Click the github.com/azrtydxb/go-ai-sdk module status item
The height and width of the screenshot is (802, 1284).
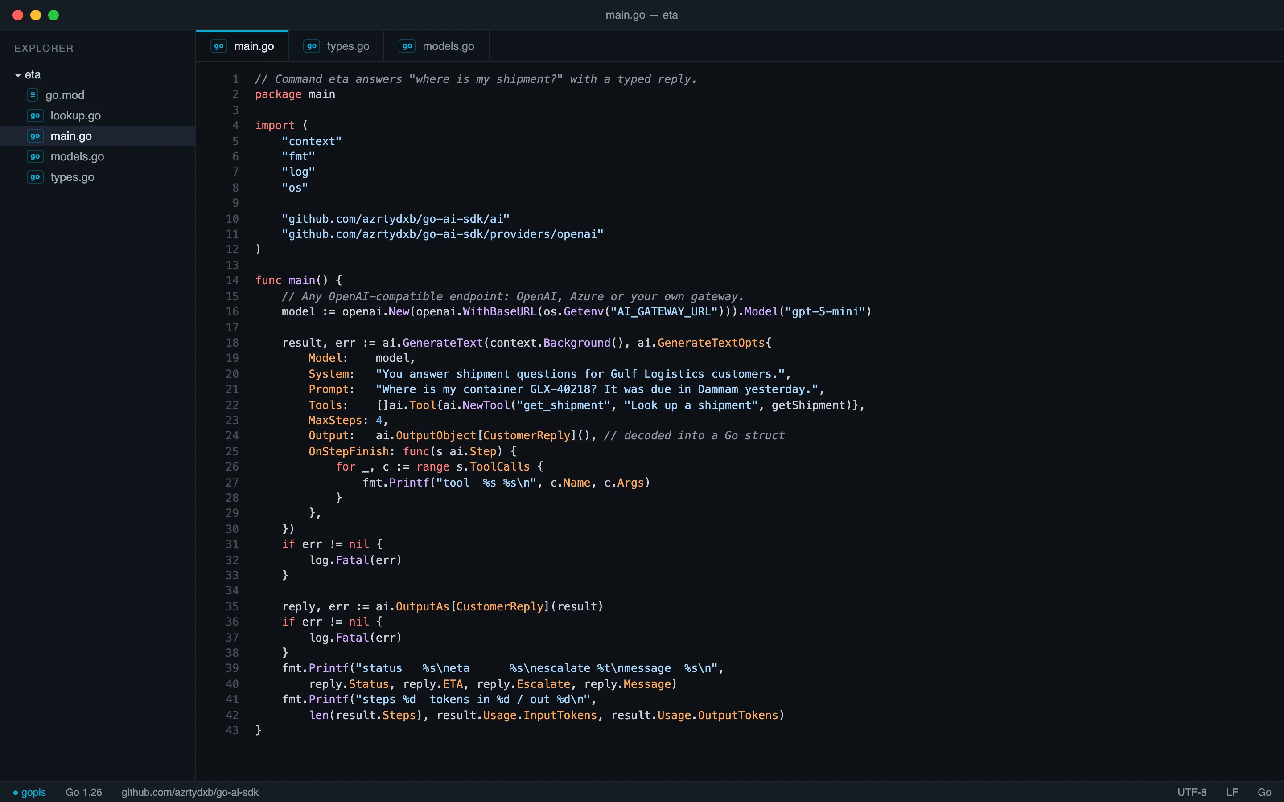tap(190, 793)
